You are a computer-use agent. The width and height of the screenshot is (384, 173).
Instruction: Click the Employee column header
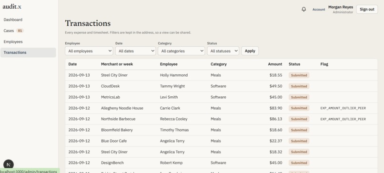click(169, 64)
